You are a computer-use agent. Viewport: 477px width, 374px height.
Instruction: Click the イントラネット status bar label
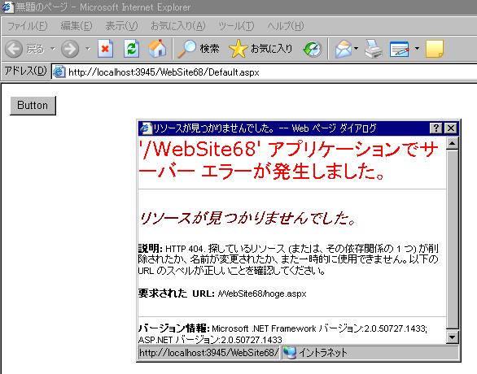pos(323,352)
